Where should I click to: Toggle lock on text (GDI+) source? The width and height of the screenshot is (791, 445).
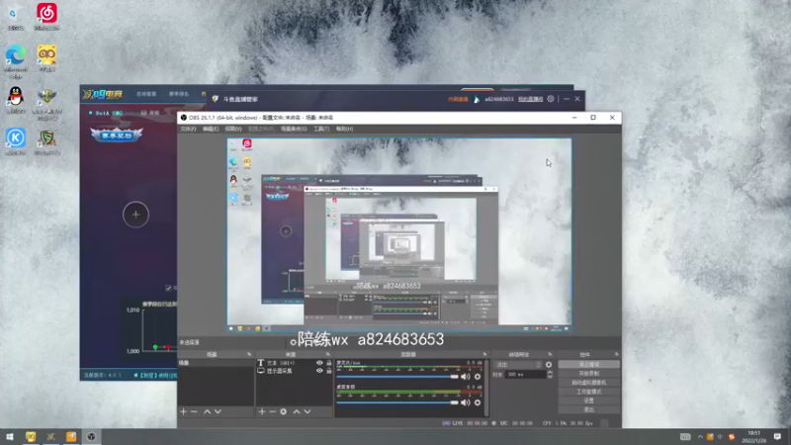[x=329, y=363]
